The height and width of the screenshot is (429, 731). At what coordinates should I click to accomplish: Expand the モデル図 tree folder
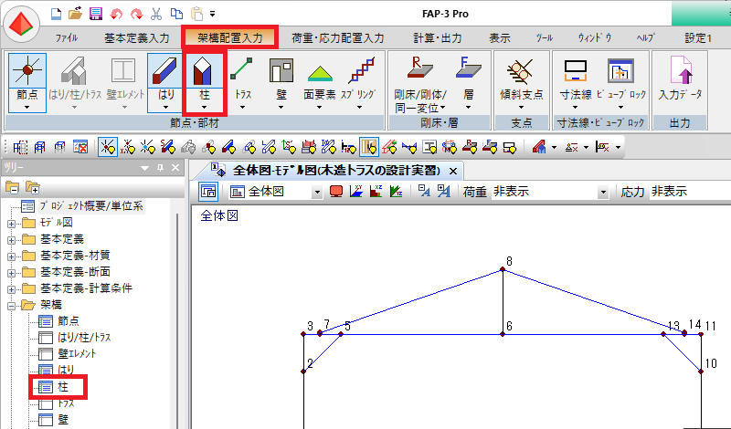(11, 224)
